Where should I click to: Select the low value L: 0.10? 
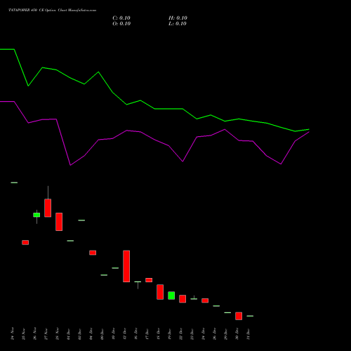pos(178,24)
